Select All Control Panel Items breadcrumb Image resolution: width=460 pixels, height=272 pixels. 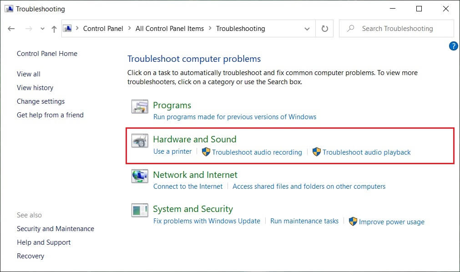tap(170, 28)
